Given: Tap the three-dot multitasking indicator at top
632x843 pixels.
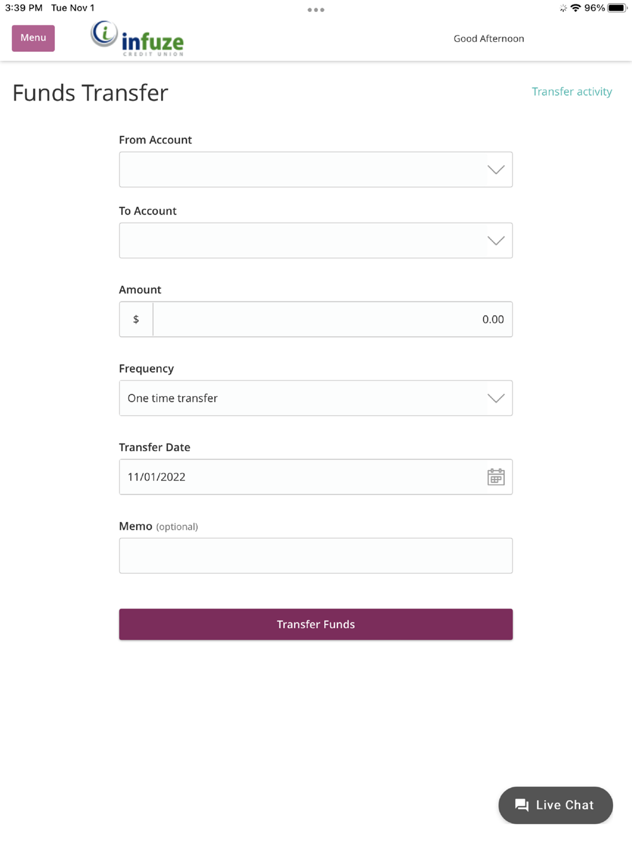Looking at the screenshot, I should click(x=316, y=10).
